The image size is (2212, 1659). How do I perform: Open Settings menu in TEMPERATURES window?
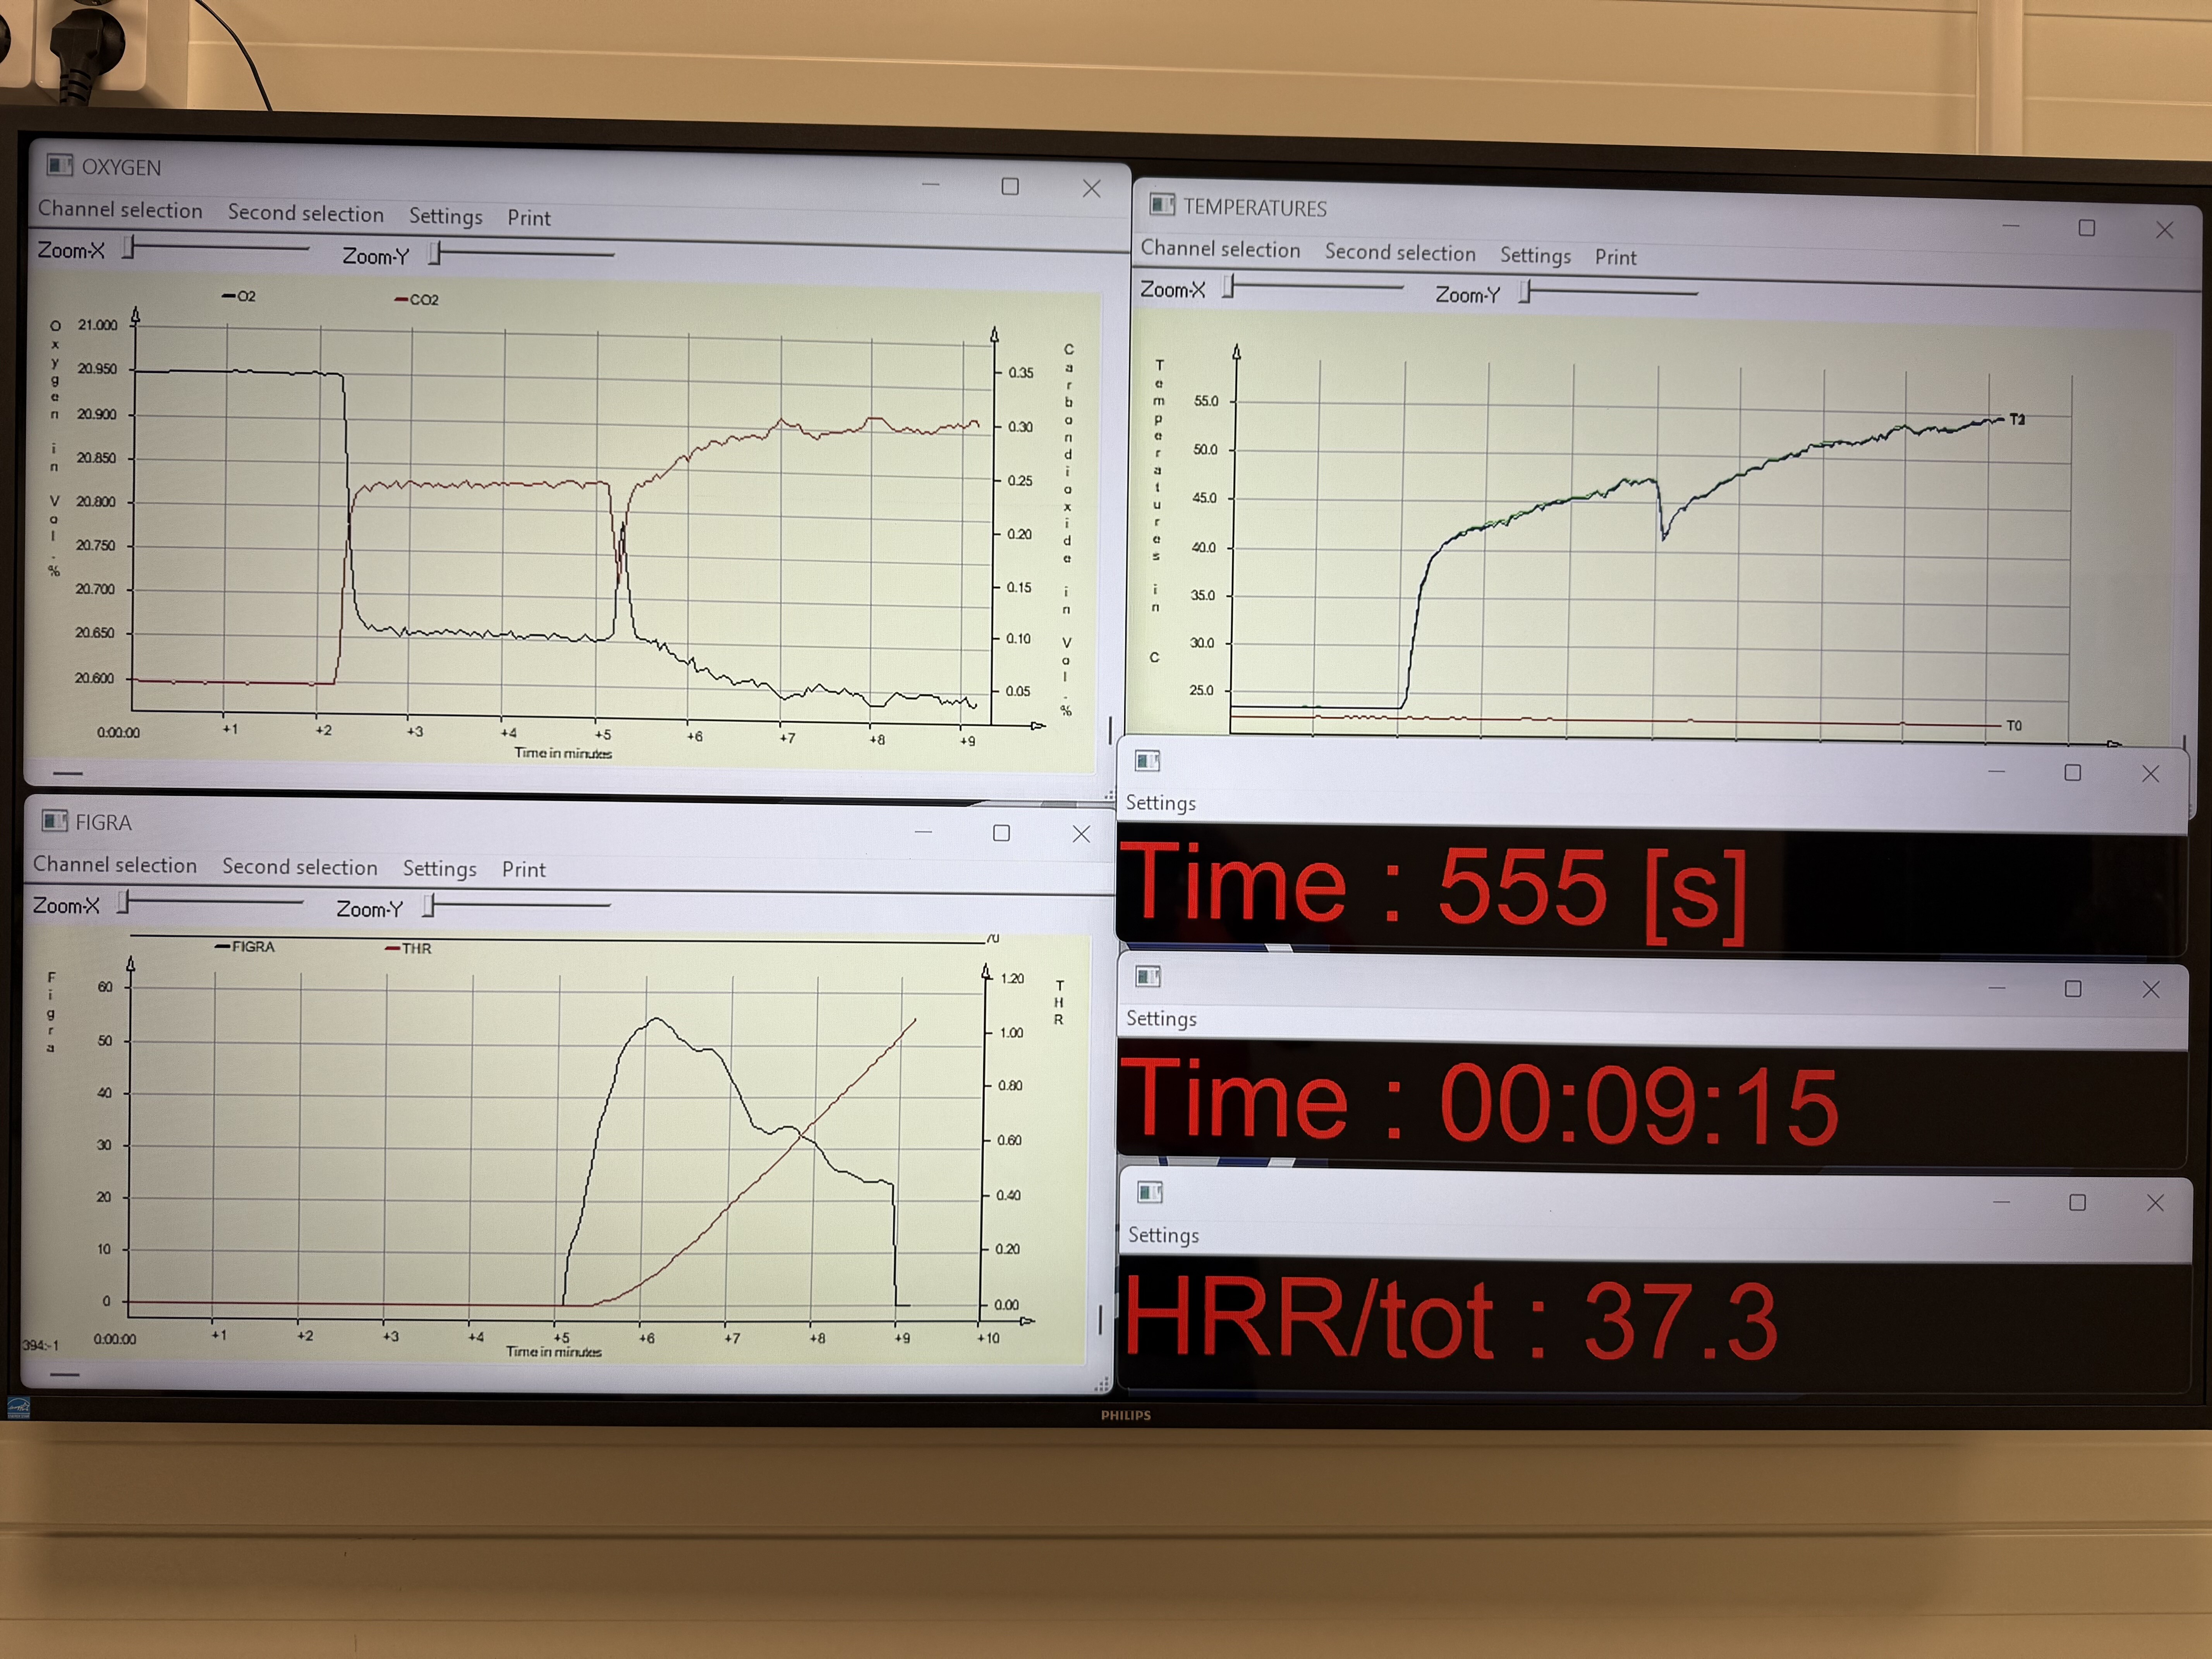click(1536, 256)
